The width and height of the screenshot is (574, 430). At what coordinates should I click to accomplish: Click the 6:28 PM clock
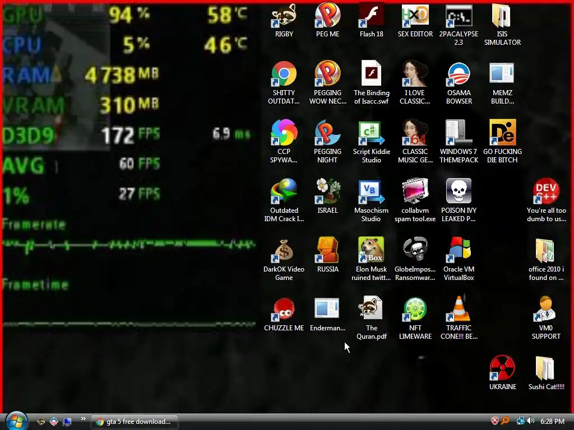click(552, 421)
